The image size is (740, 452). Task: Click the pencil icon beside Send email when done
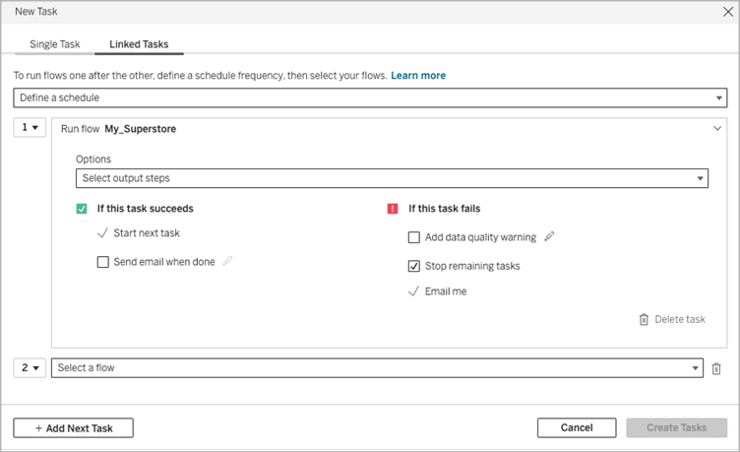pos(228,261)
